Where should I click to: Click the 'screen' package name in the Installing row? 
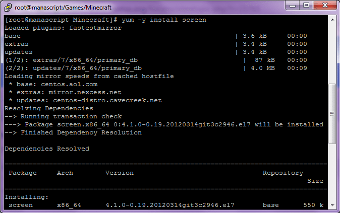click(20, 205)
